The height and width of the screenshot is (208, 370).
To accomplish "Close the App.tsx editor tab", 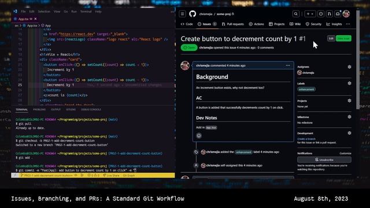I will 35,19.
